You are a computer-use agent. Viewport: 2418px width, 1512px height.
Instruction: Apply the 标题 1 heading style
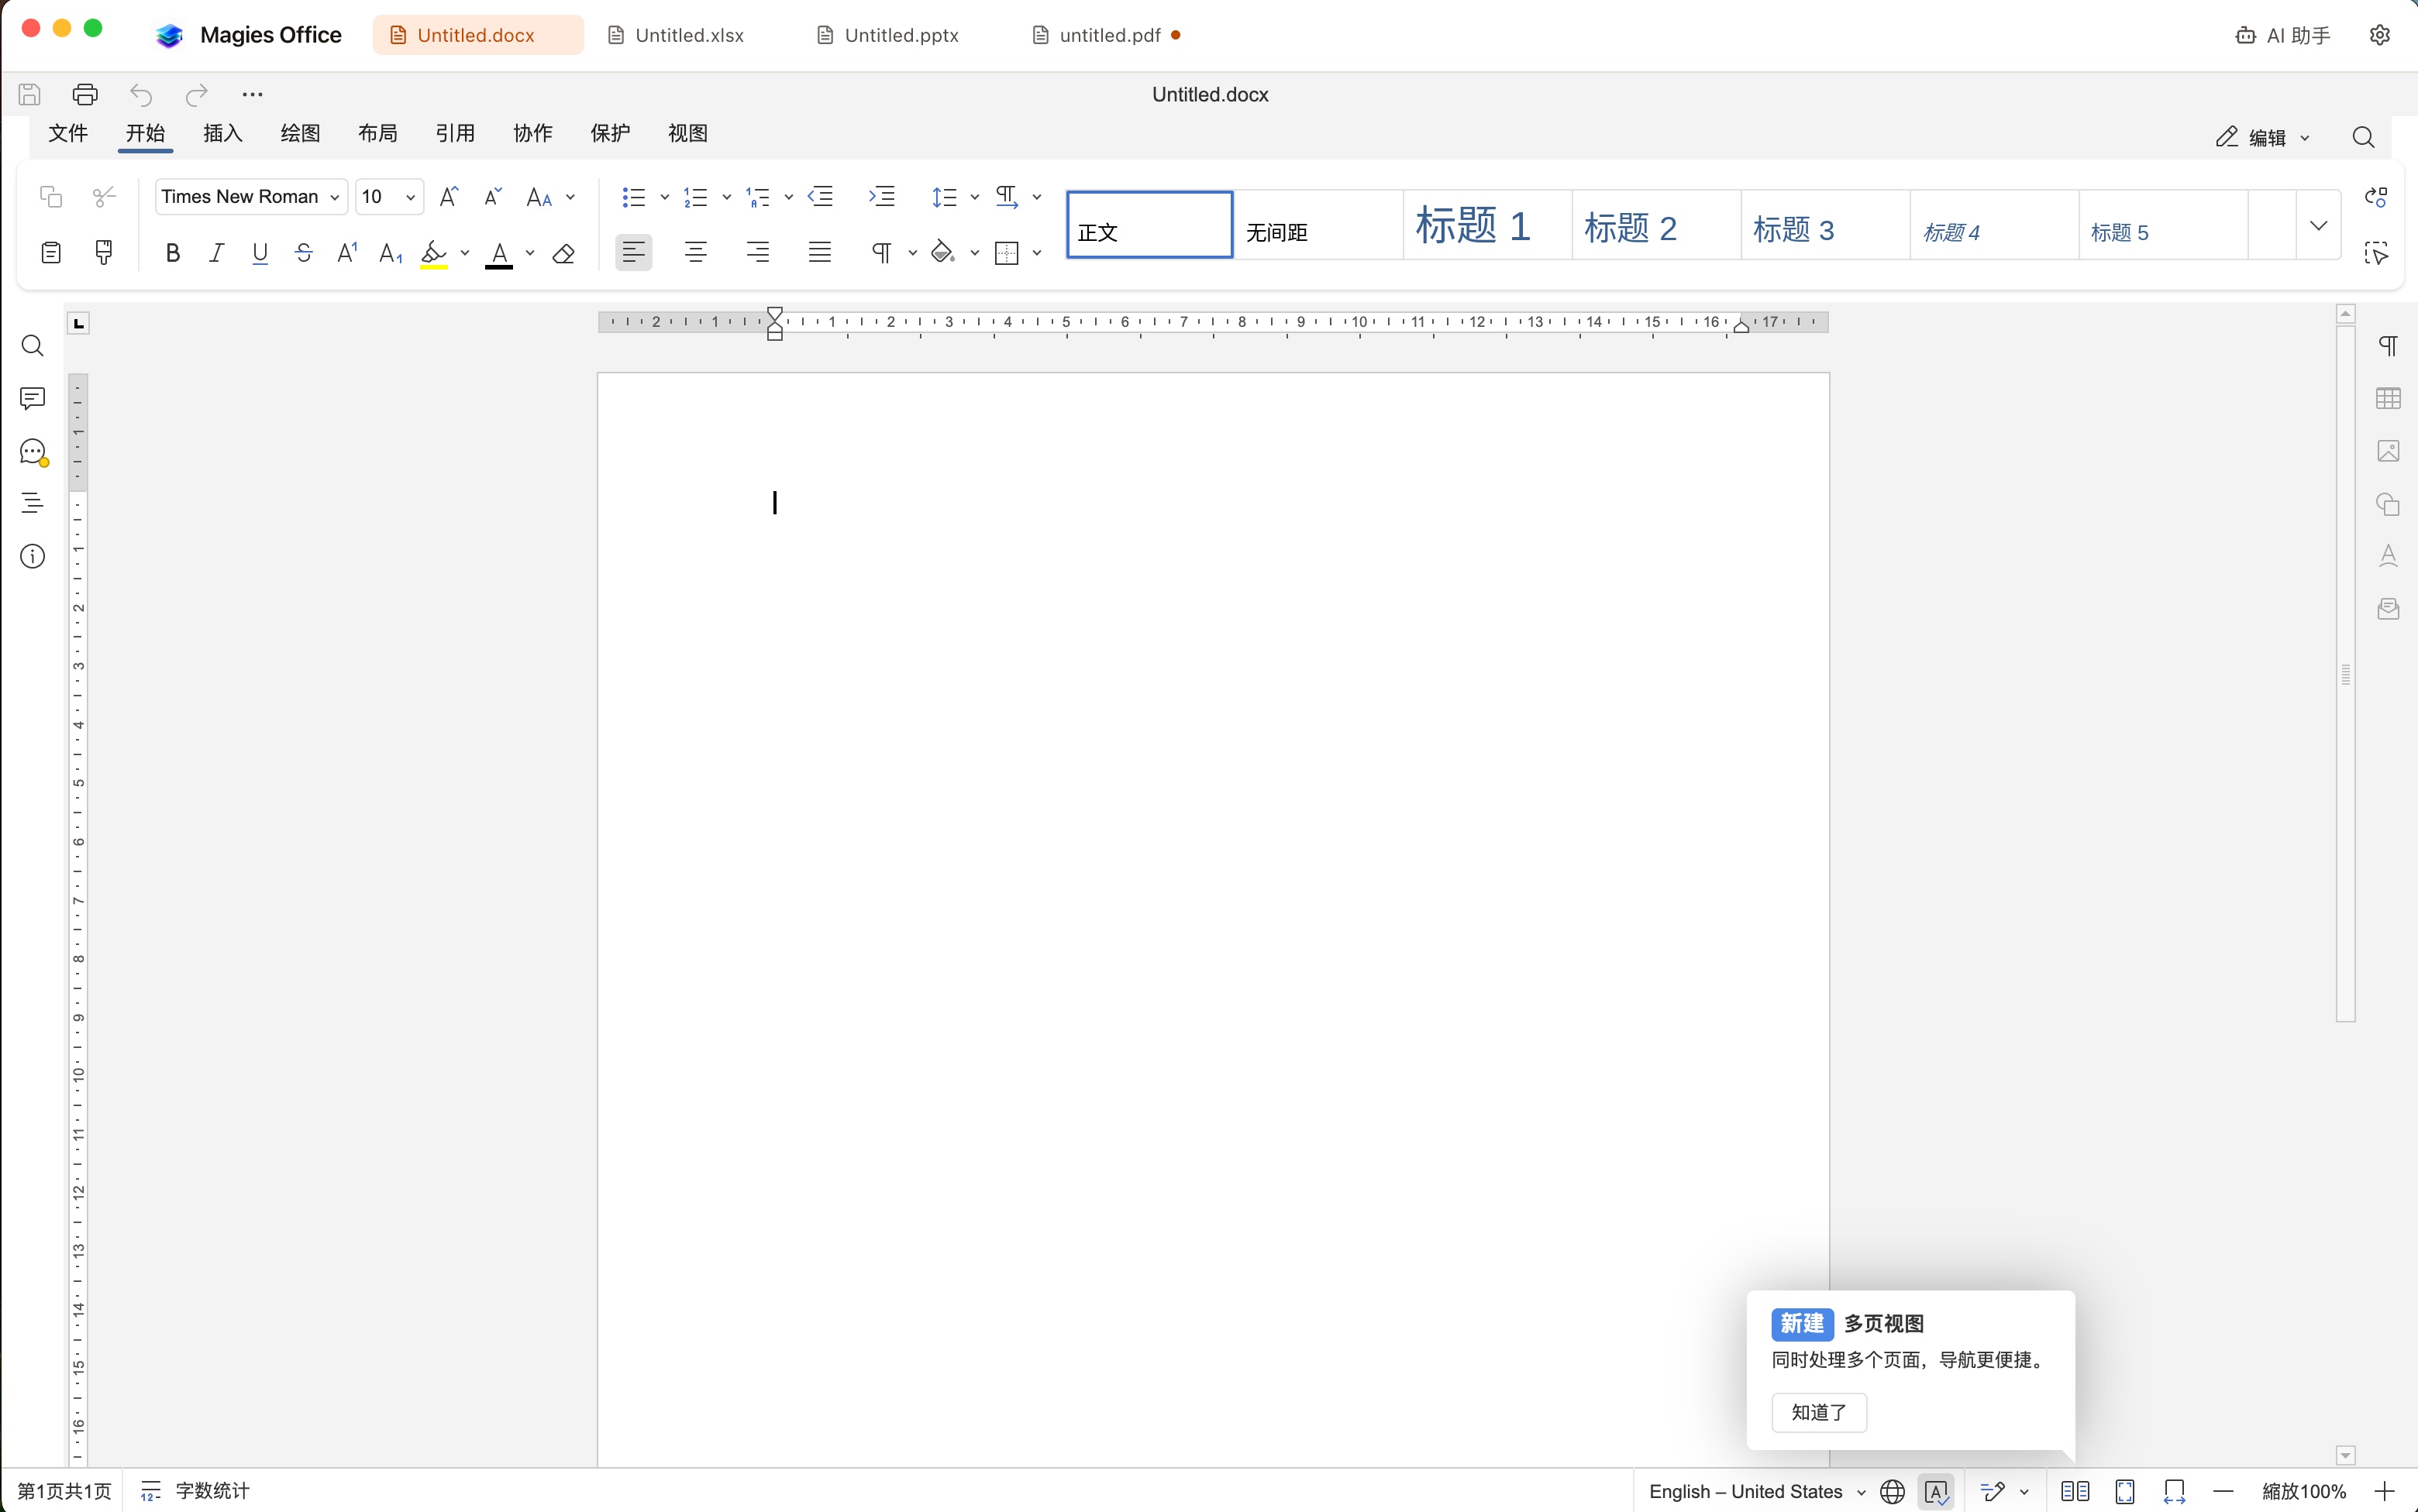pyautogui.click(x=1486, y=225)
